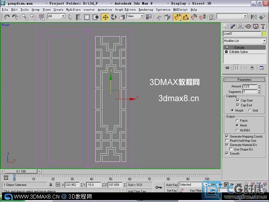Open the selection filter All dropdown
This screenshot has width=269, height=202.
coord(56,16)
